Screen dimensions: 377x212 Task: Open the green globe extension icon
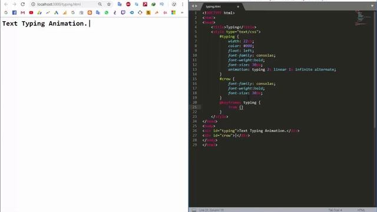pos(153,4)
